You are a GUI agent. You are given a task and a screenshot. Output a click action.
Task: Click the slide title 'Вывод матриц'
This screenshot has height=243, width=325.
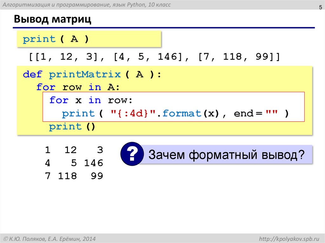tap(53, 19)
